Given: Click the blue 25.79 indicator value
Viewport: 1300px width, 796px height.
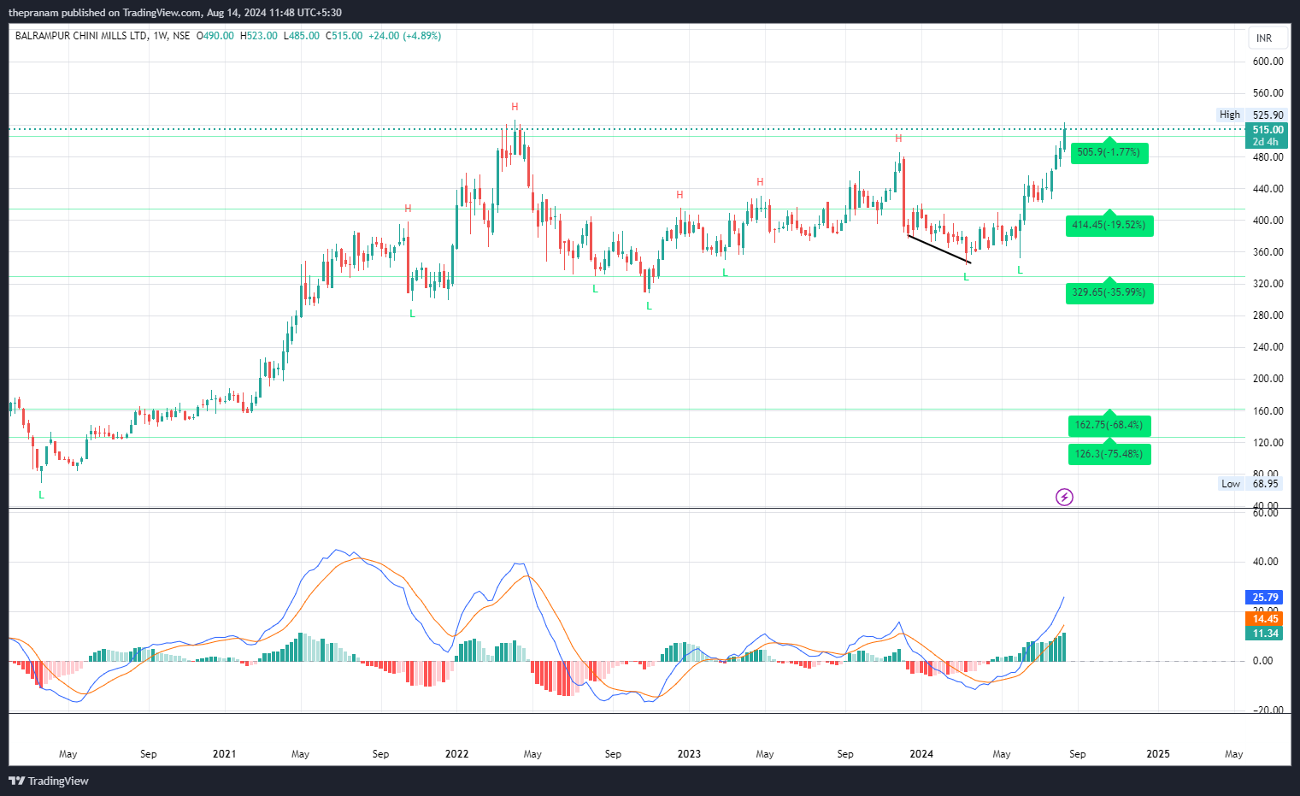Looking at the screenshot, I should point(1265,598).
